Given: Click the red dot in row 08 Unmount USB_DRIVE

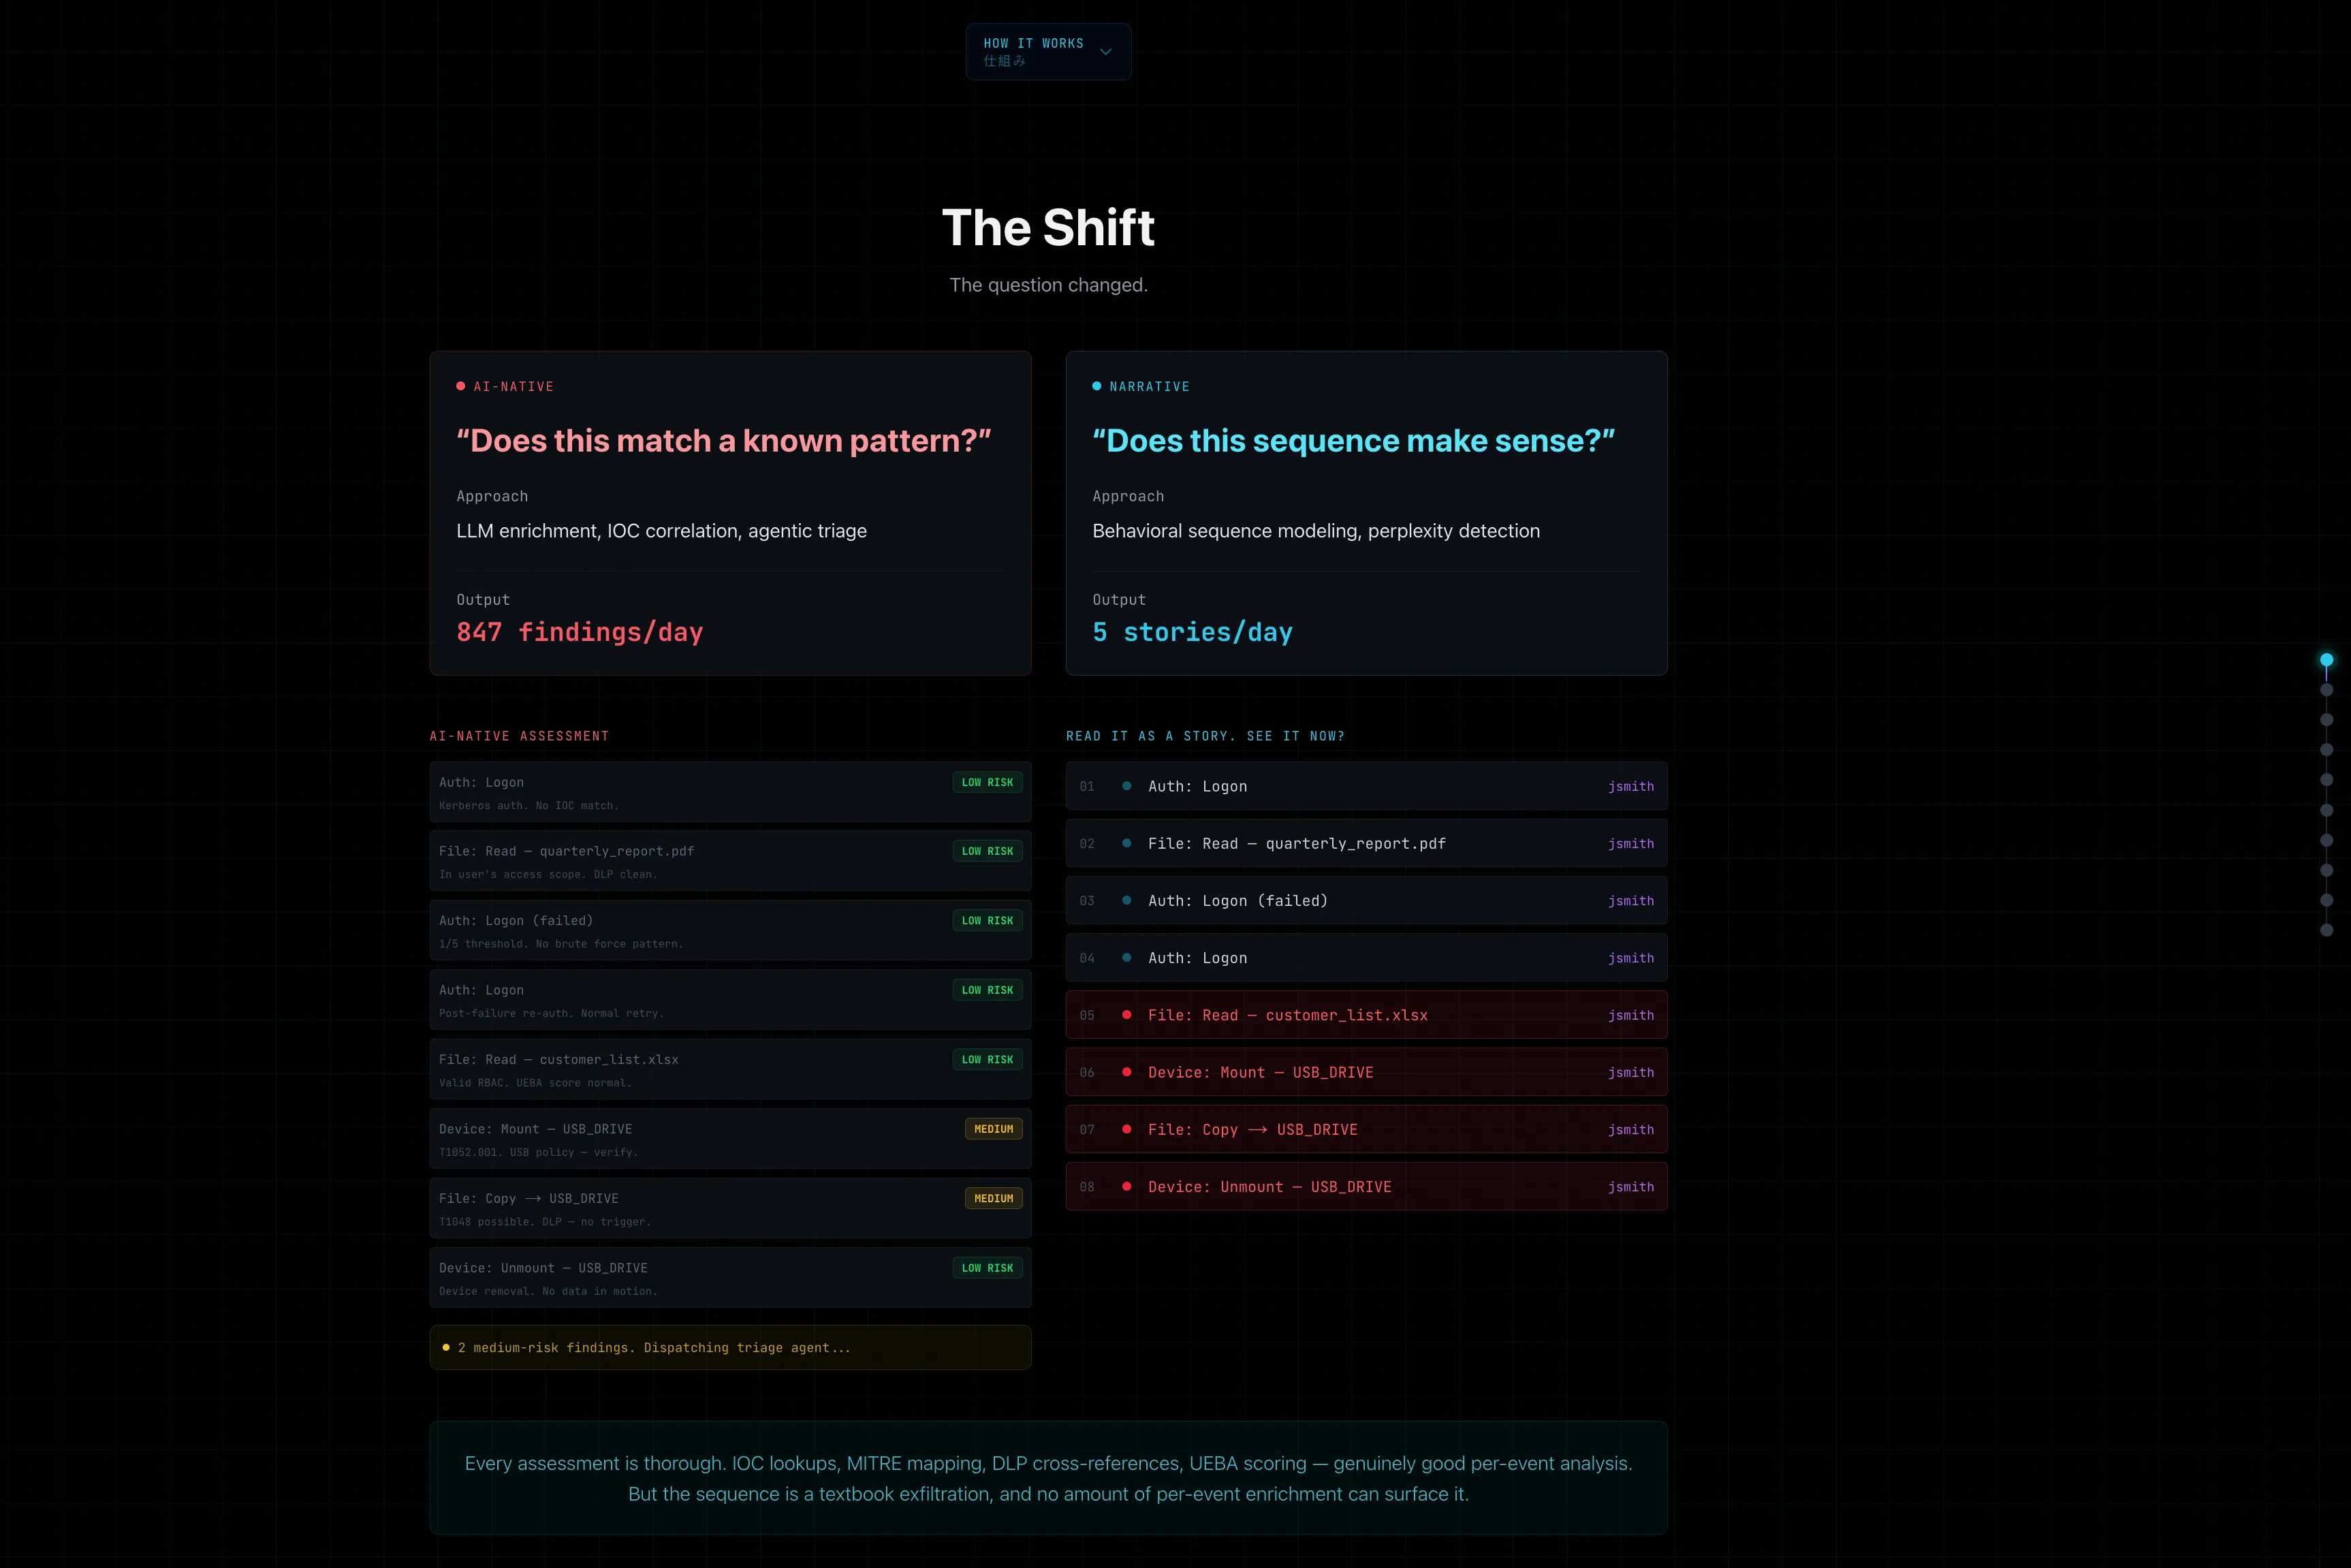Looking at the screenshot, I should (1126, 1186).
